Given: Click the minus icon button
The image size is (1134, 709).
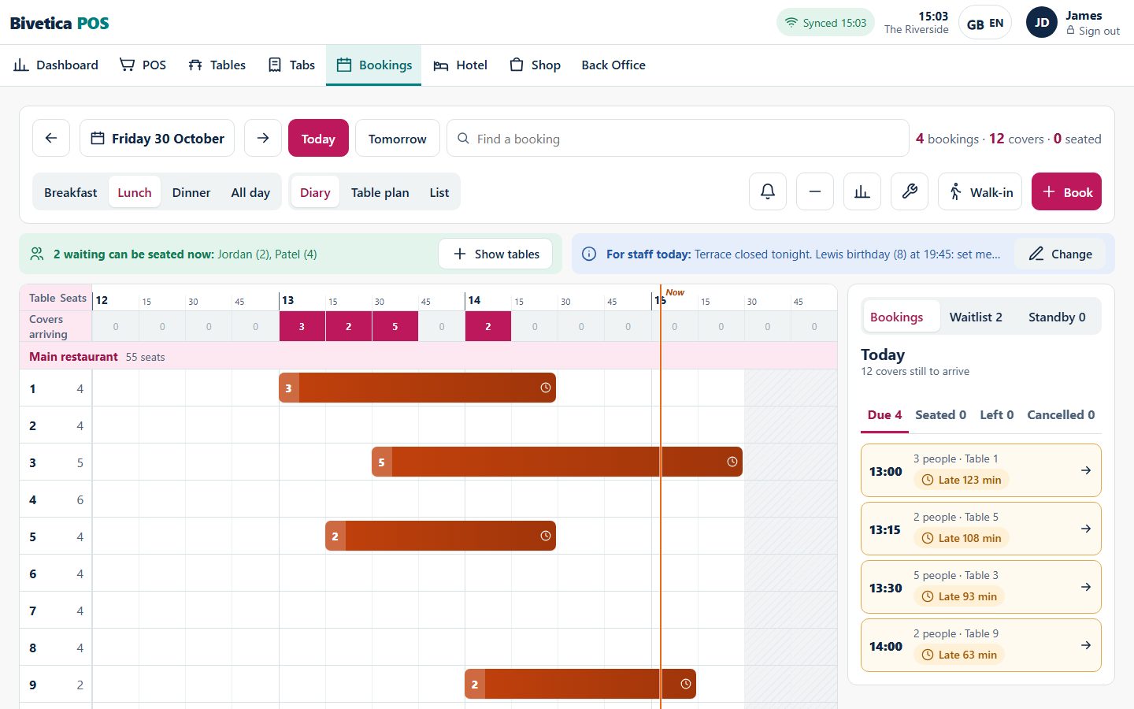Looking at the screenshot, I should (815, 192).
